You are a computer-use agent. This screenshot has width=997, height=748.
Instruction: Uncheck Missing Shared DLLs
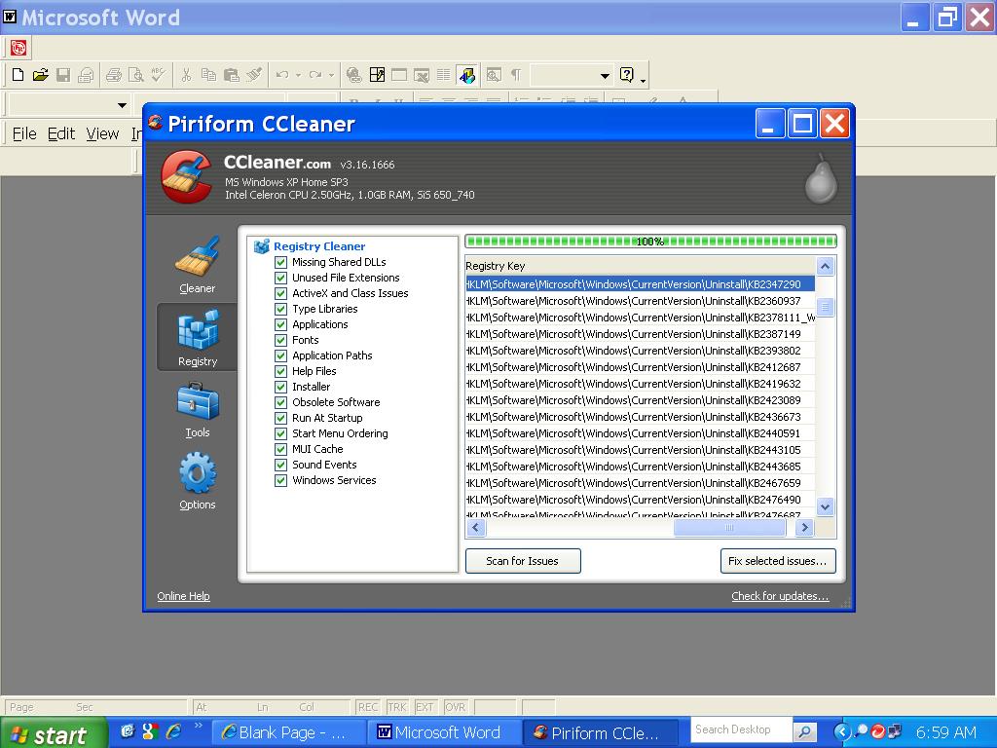[280, 262]
